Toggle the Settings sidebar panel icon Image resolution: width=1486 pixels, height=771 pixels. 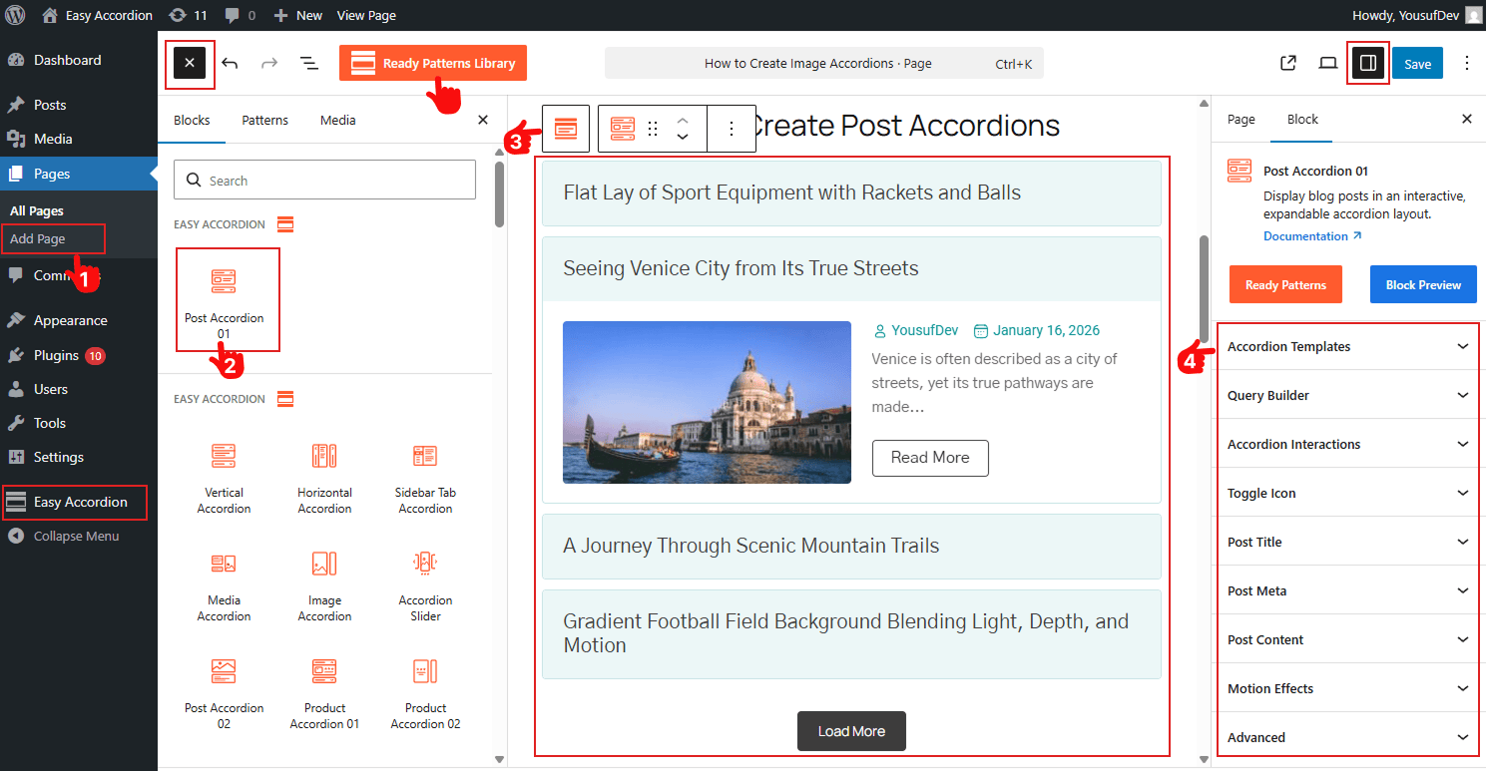coord(1368,63)
